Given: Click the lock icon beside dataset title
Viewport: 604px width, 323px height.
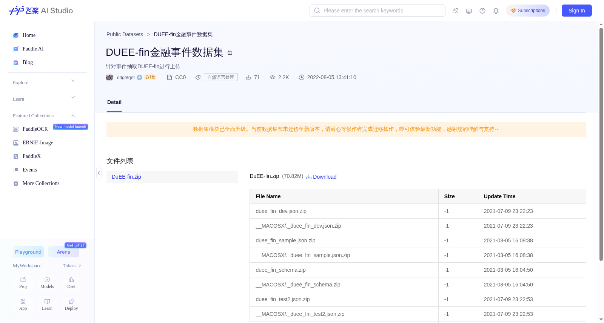Looking at the screenshot, I should coord(230,52).
